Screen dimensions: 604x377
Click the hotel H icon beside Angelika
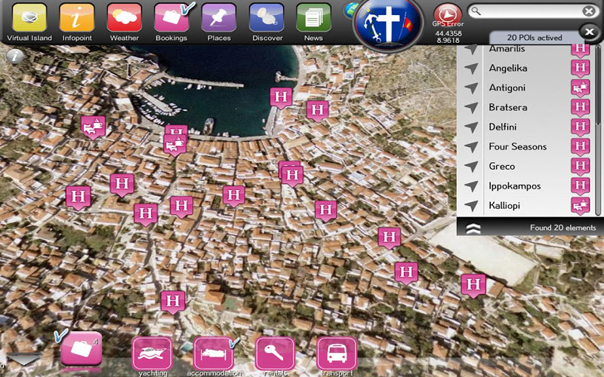[580, 69]
